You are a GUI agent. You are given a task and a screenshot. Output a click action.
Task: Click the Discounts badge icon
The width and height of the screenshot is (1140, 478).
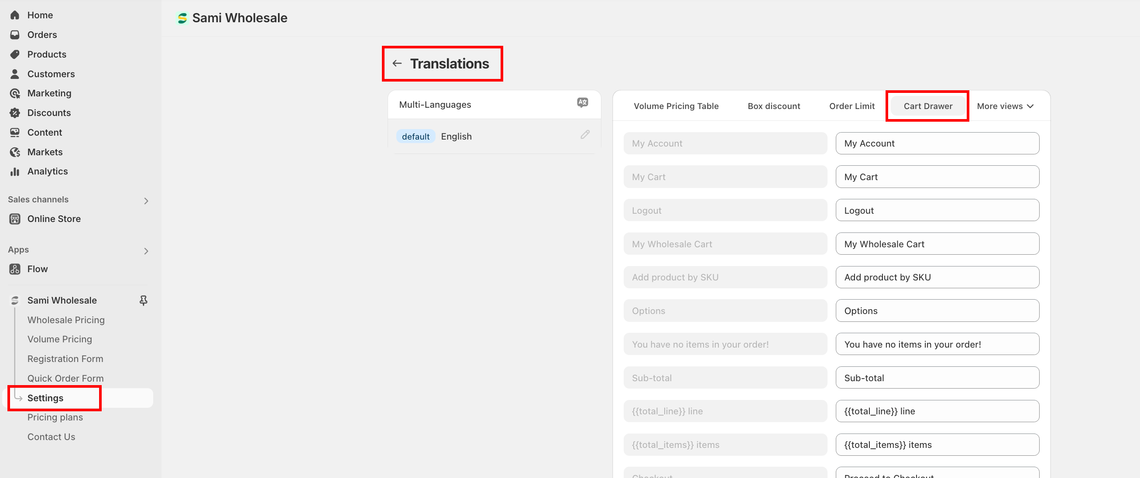[14, 113]
